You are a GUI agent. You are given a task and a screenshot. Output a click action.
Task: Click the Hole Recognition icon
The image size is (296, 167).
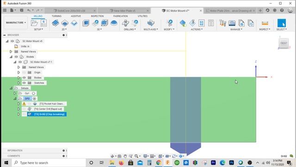135,23
